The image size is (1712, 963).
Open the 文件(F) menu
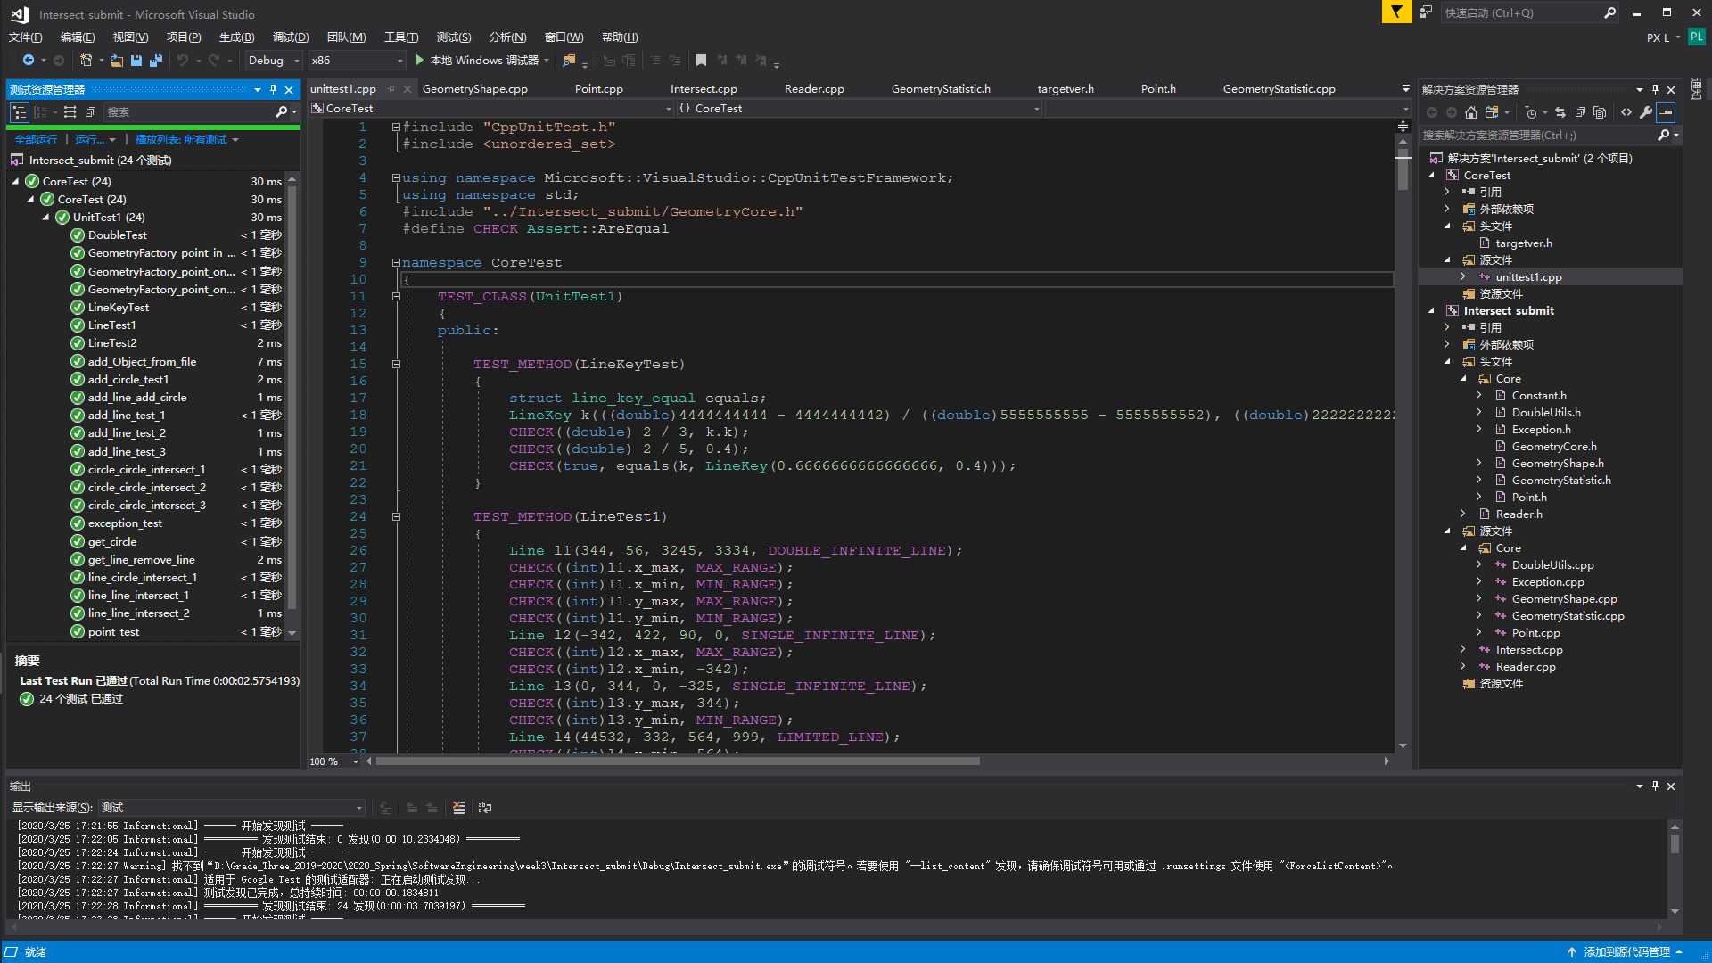coord(25,37)
